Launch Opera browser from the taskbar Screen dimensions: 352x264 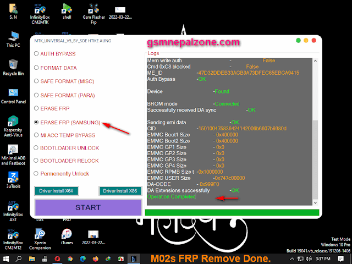coord(57,259)
